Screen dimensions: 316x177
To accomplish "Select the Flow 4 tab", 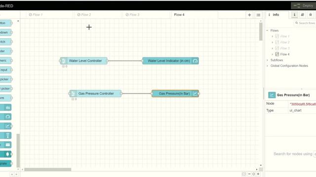I will 195,15.
